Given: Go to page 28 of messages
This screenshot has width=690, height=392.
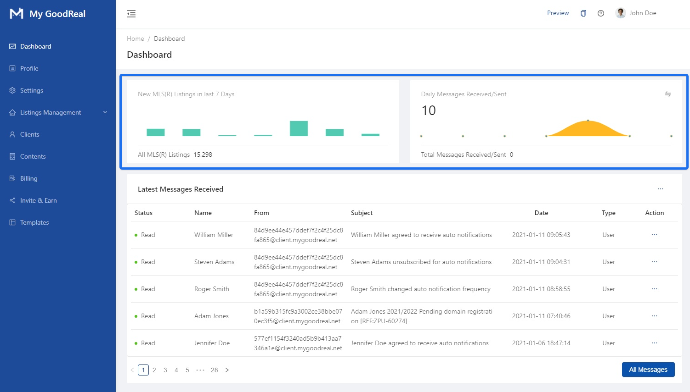Looking at the screenshot, I should 215,370.
